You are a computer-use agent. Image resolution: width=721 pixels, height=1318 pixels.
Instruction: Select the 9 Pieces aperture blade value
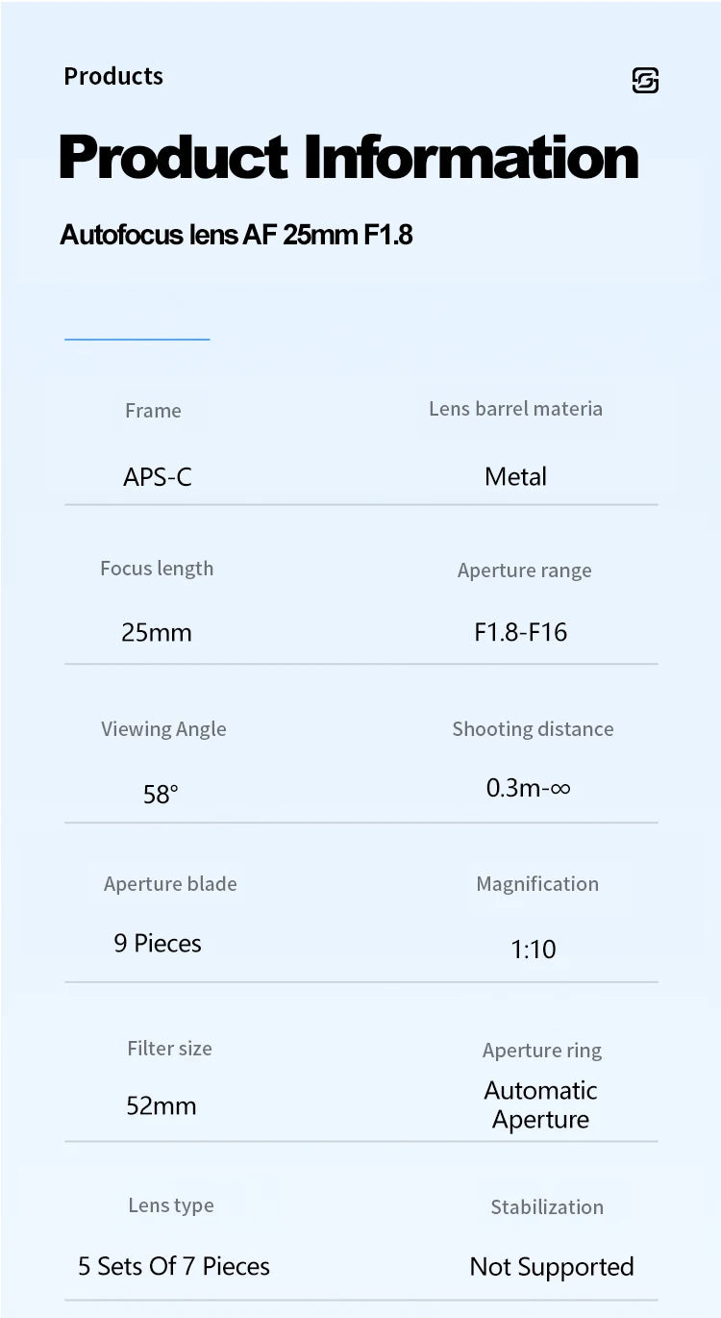158,943
